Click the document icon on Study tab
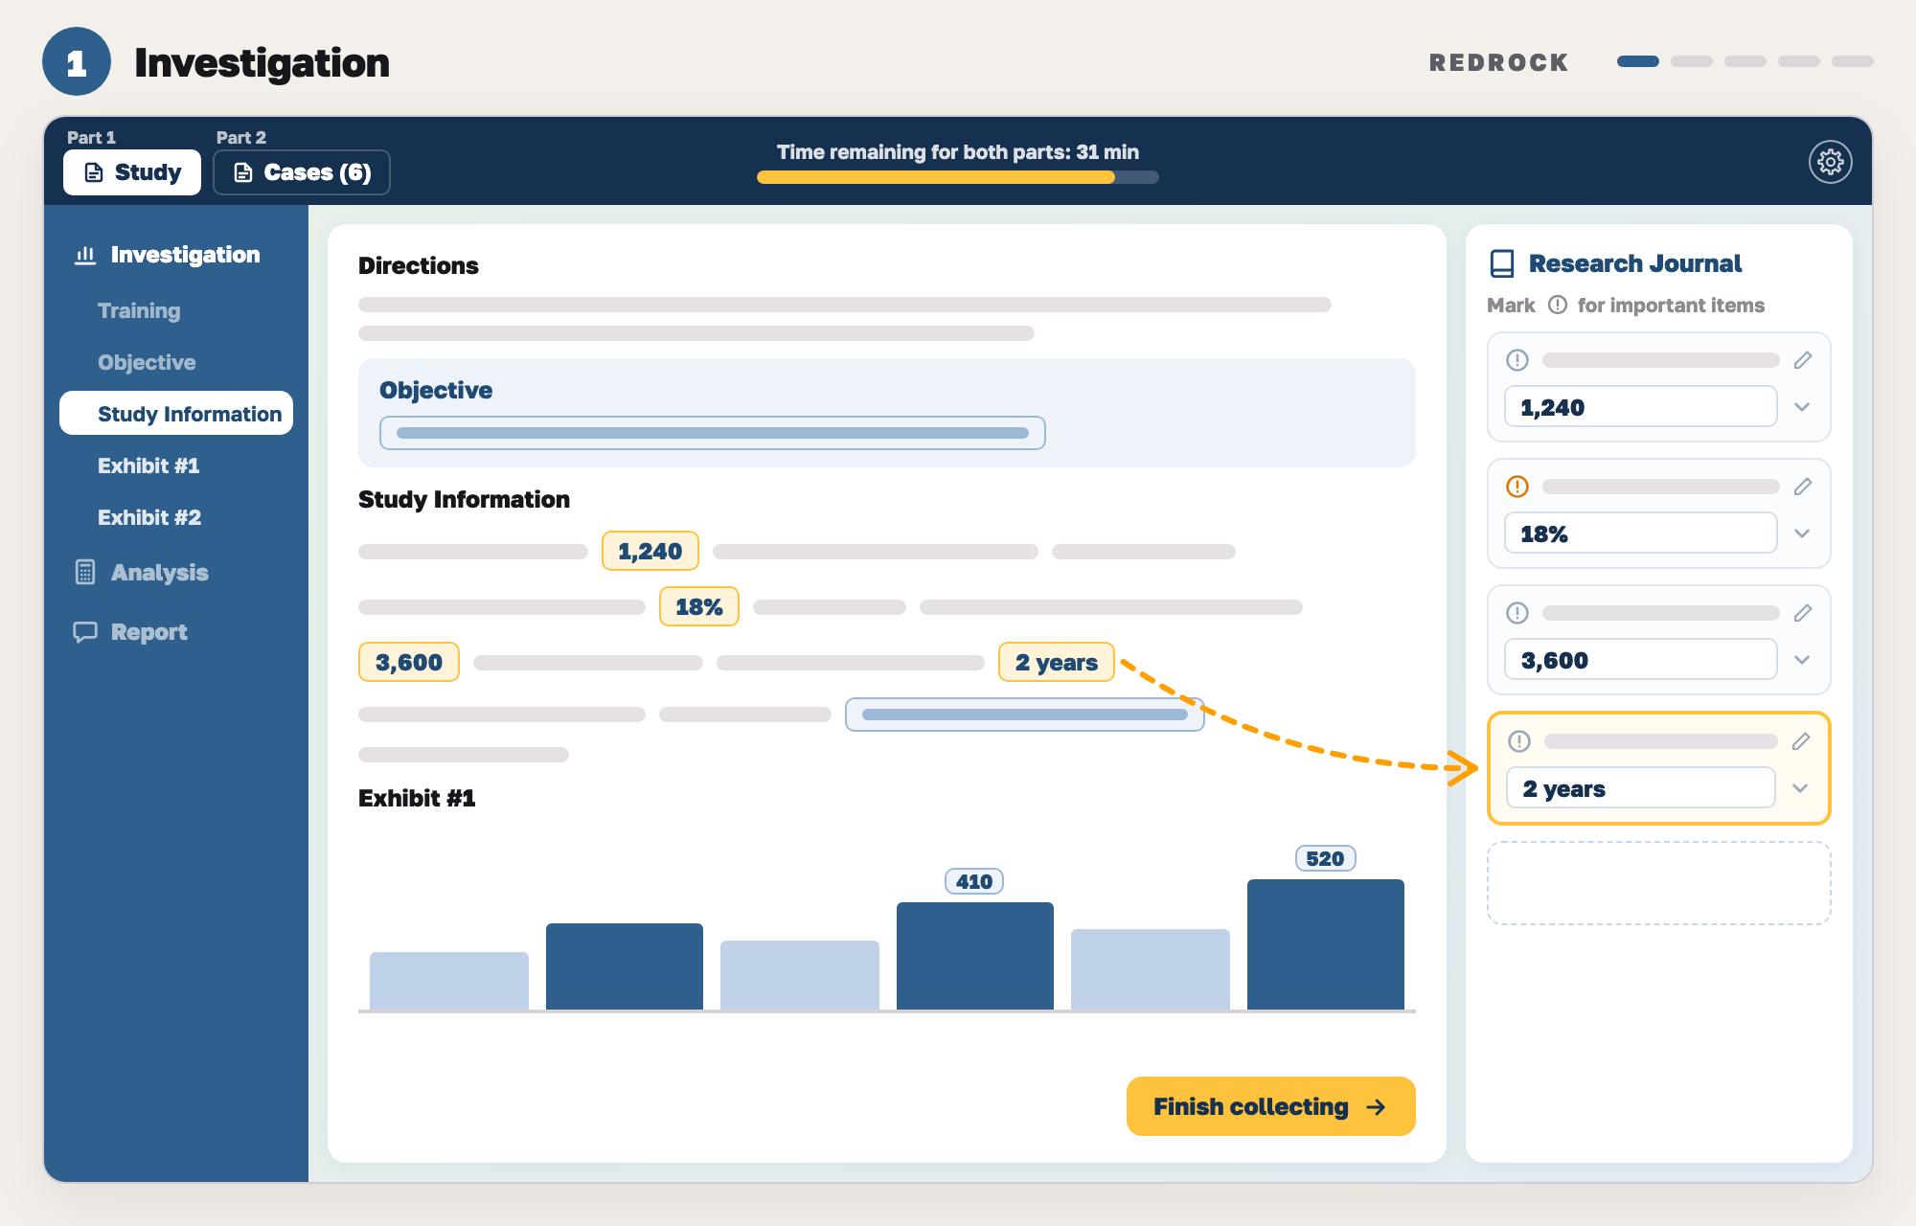 94,172
